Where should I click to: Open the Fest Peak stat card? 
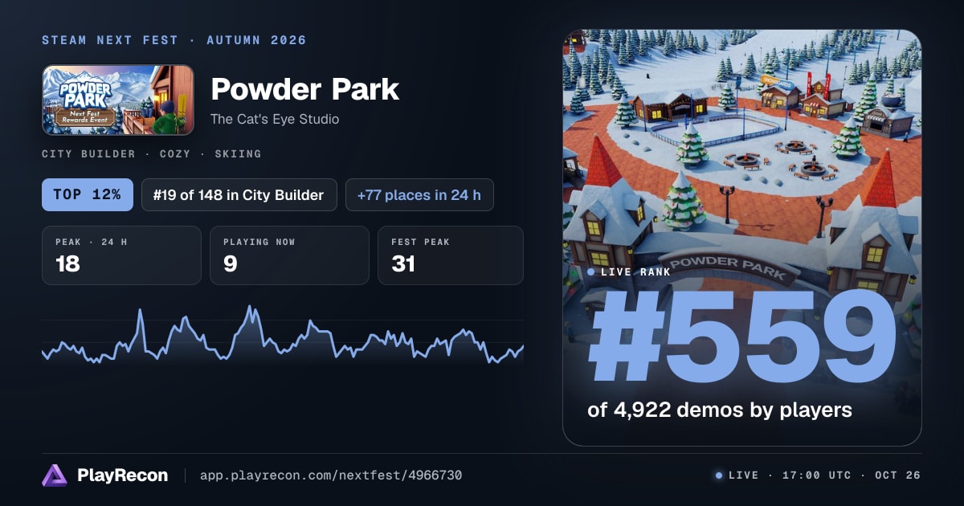[x=451, y=255]
